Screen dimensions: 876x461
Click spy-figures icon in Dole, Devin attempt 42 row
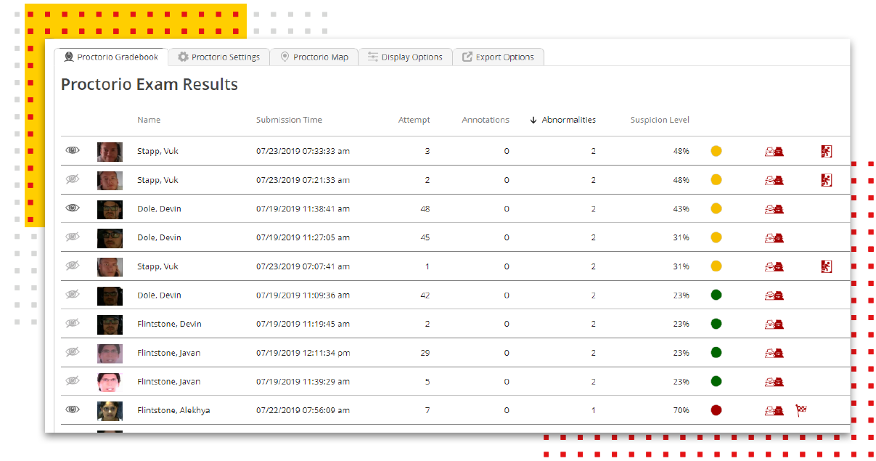click(x=774, y=295)
